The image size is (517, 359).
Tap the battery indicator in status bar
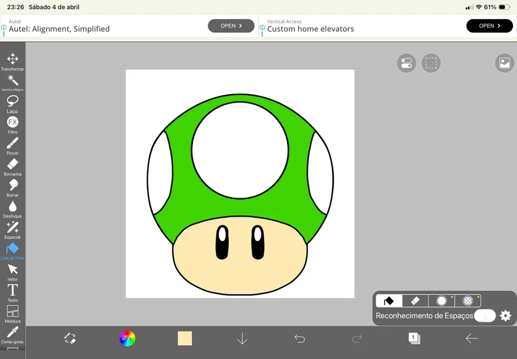(x=504, y=7)
